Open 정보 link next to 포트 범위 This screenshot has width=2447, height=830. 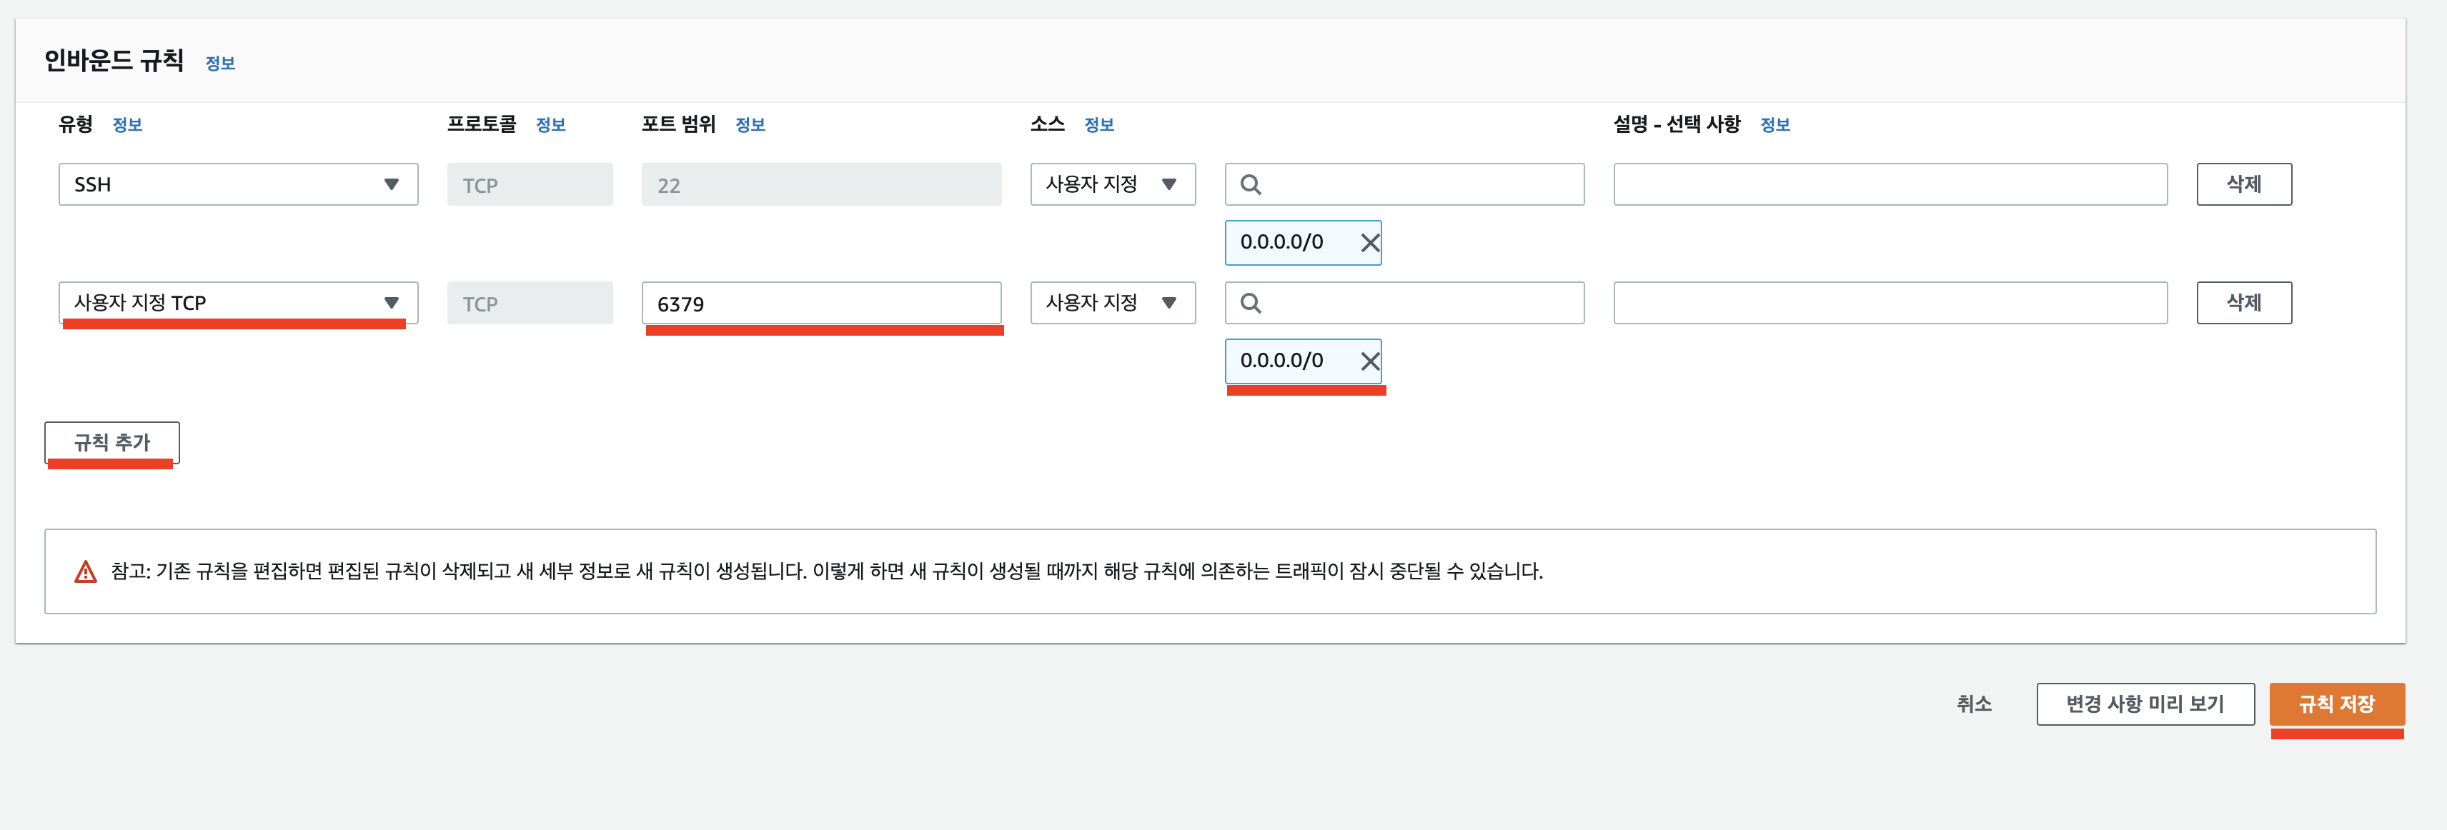(x=750, y=125)
